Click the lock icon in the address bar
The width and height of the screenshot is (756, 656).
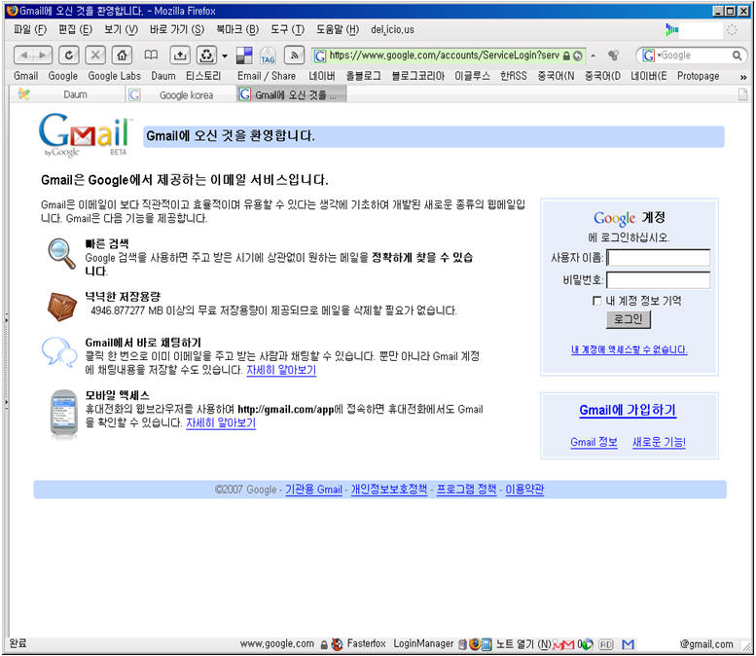point(566,55)
